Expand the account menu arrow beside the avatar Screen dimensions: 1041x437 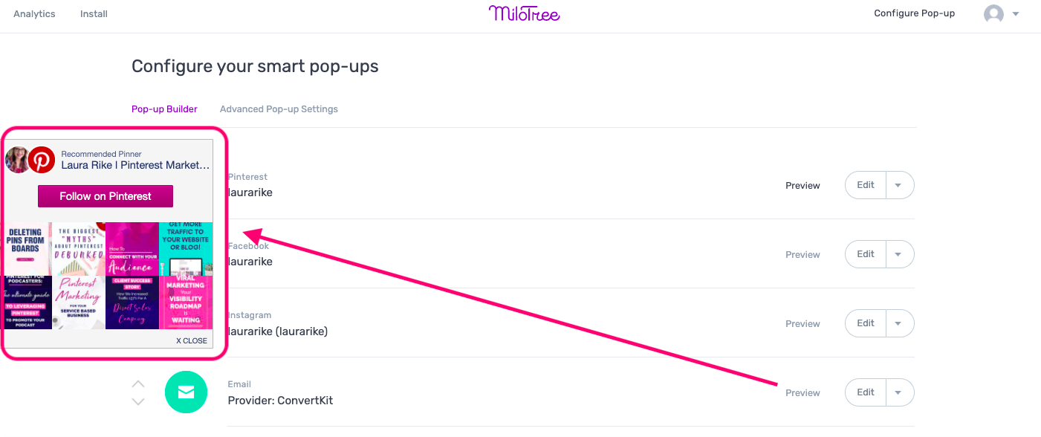point(1015,14)
